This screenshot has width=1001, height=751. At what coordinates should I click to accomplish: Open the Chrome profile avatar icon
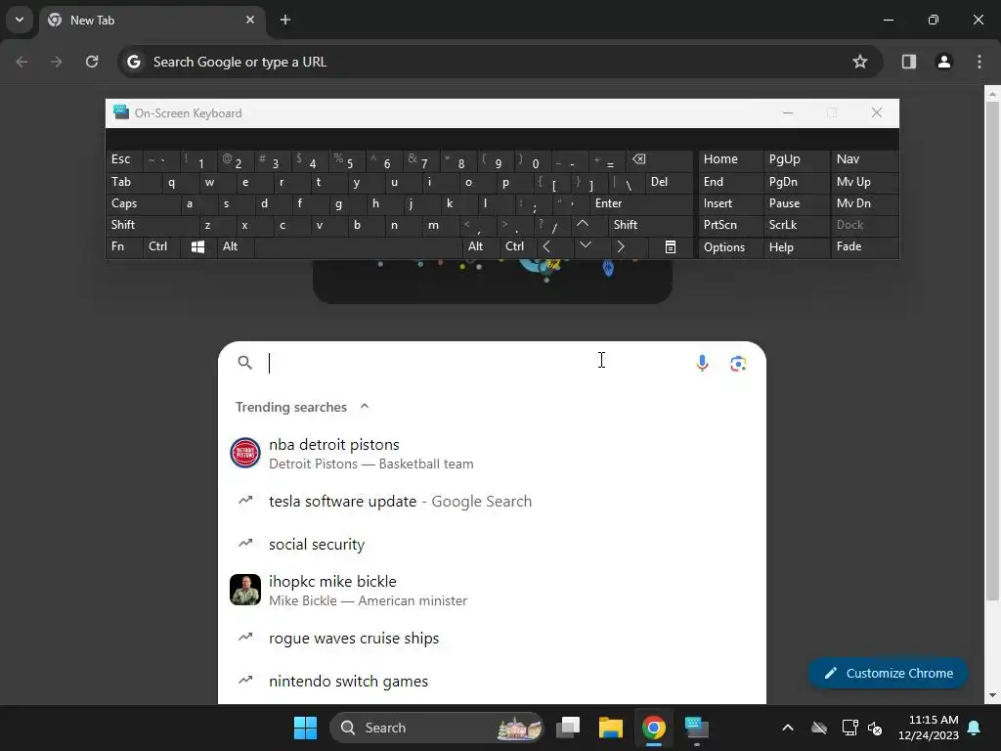[944, 62]
